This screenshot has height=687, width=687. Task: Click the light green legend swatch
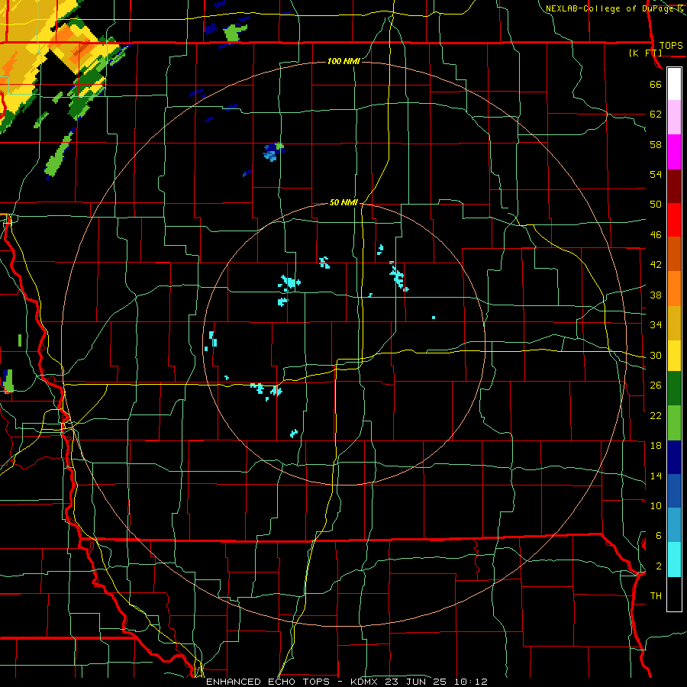pos(674,423)
